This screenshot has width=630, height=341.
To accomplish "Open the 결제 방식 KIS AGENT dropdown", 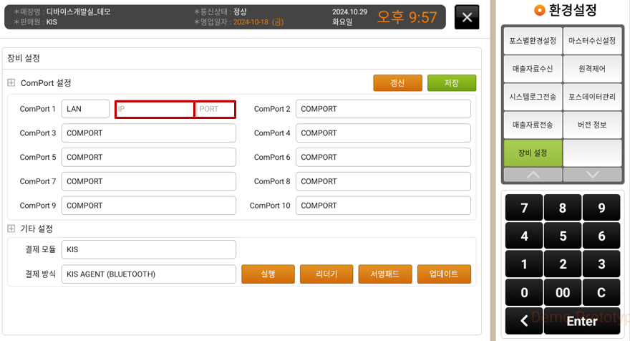I will 149,274.
